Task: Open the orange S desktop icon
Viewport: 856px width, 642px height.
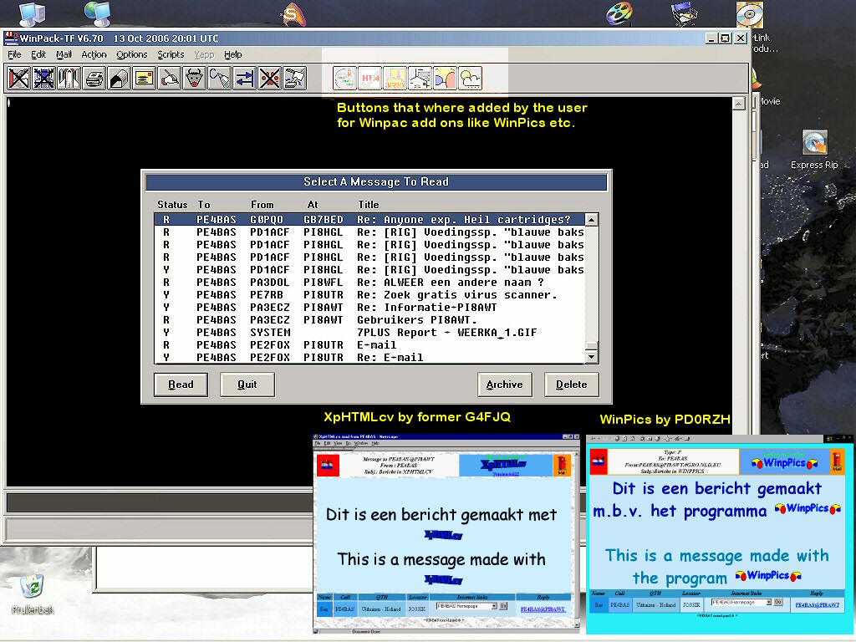Action: click(x=293, y=14)
